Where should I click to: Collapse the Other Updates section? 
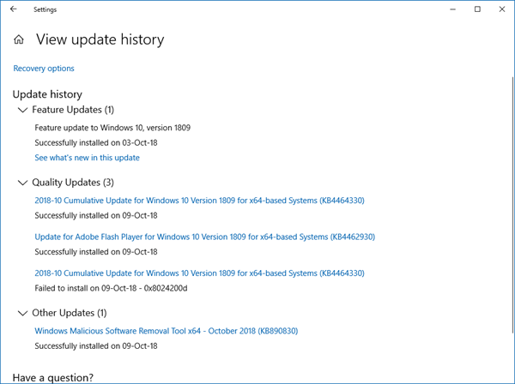tap(22, 314)
